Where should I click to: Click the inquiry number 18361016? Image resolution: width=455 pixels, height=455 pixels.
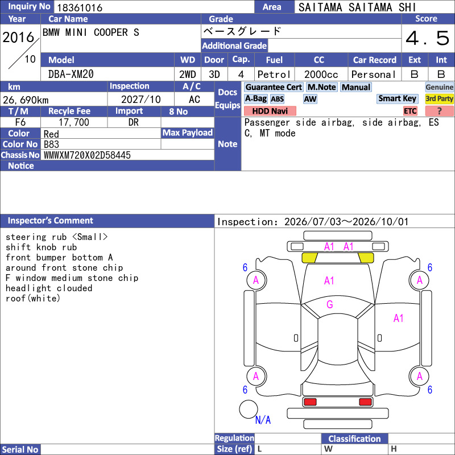point(80,7)
